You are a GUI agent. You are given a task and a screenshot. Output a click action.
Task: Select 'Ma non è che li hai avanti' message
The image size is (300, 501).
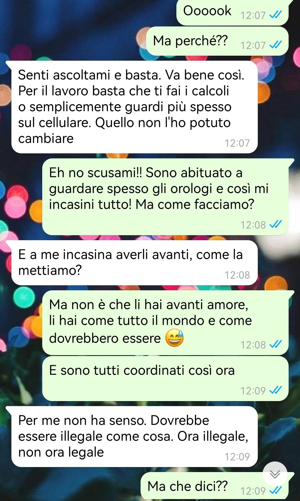pyautogui.click(x=165, y=323)
